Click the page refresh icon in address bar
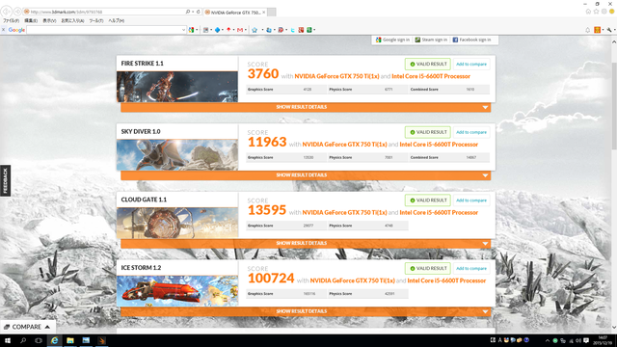The width and height of the screenshot is (617, 347). click(x=198, y=12)
